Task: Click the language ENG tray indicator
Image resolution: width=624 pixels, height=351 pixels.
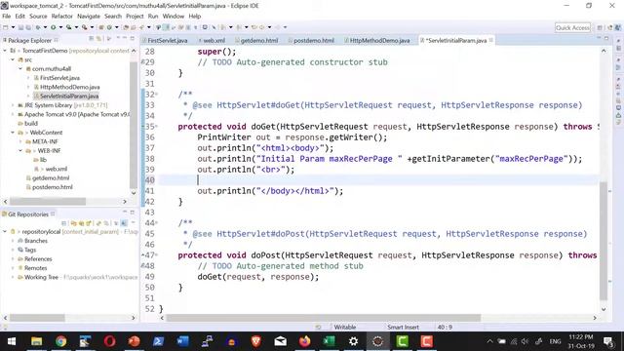Action: [x=555, y=341]
